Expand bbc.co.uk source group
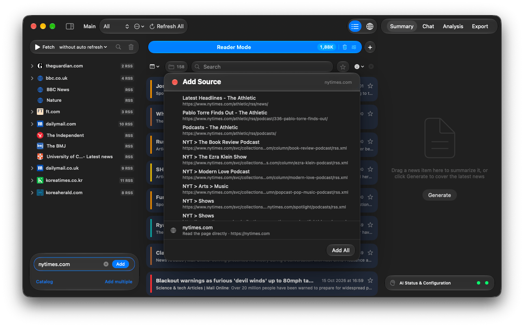Image resolution: width=524 pixels, height=327 pixels. point(32,78)
